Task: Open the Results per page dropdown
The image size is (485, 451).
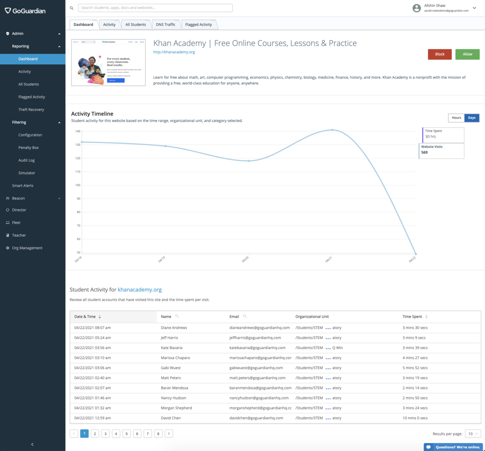Action: pos(472,434)
